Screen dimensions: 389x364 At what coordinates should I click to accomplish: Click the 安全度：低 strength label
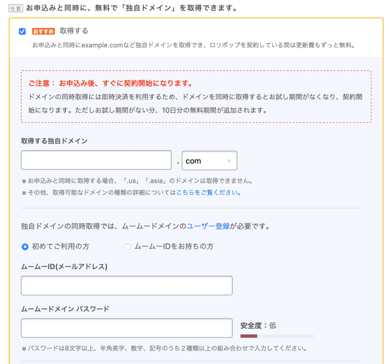click(258, 326)
